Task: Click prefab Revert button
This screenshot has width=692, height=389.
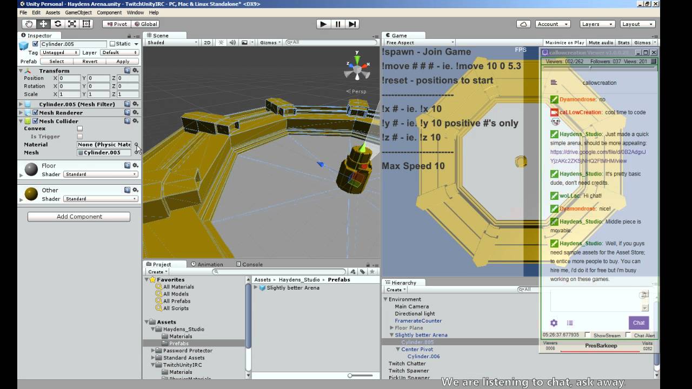Action: 90,62
